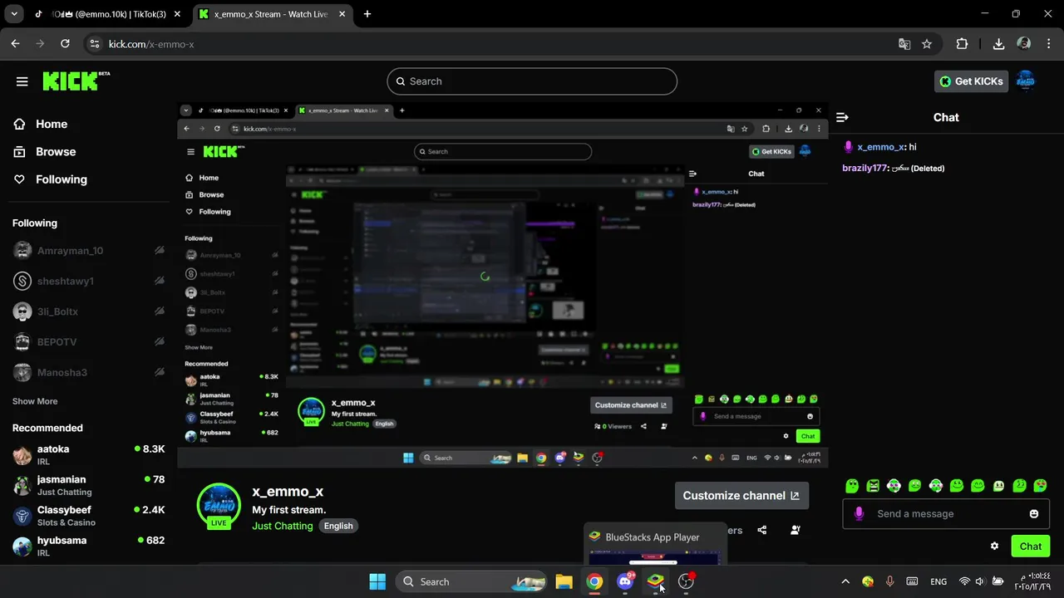Click the live stream video player

[x=502, y=285]
